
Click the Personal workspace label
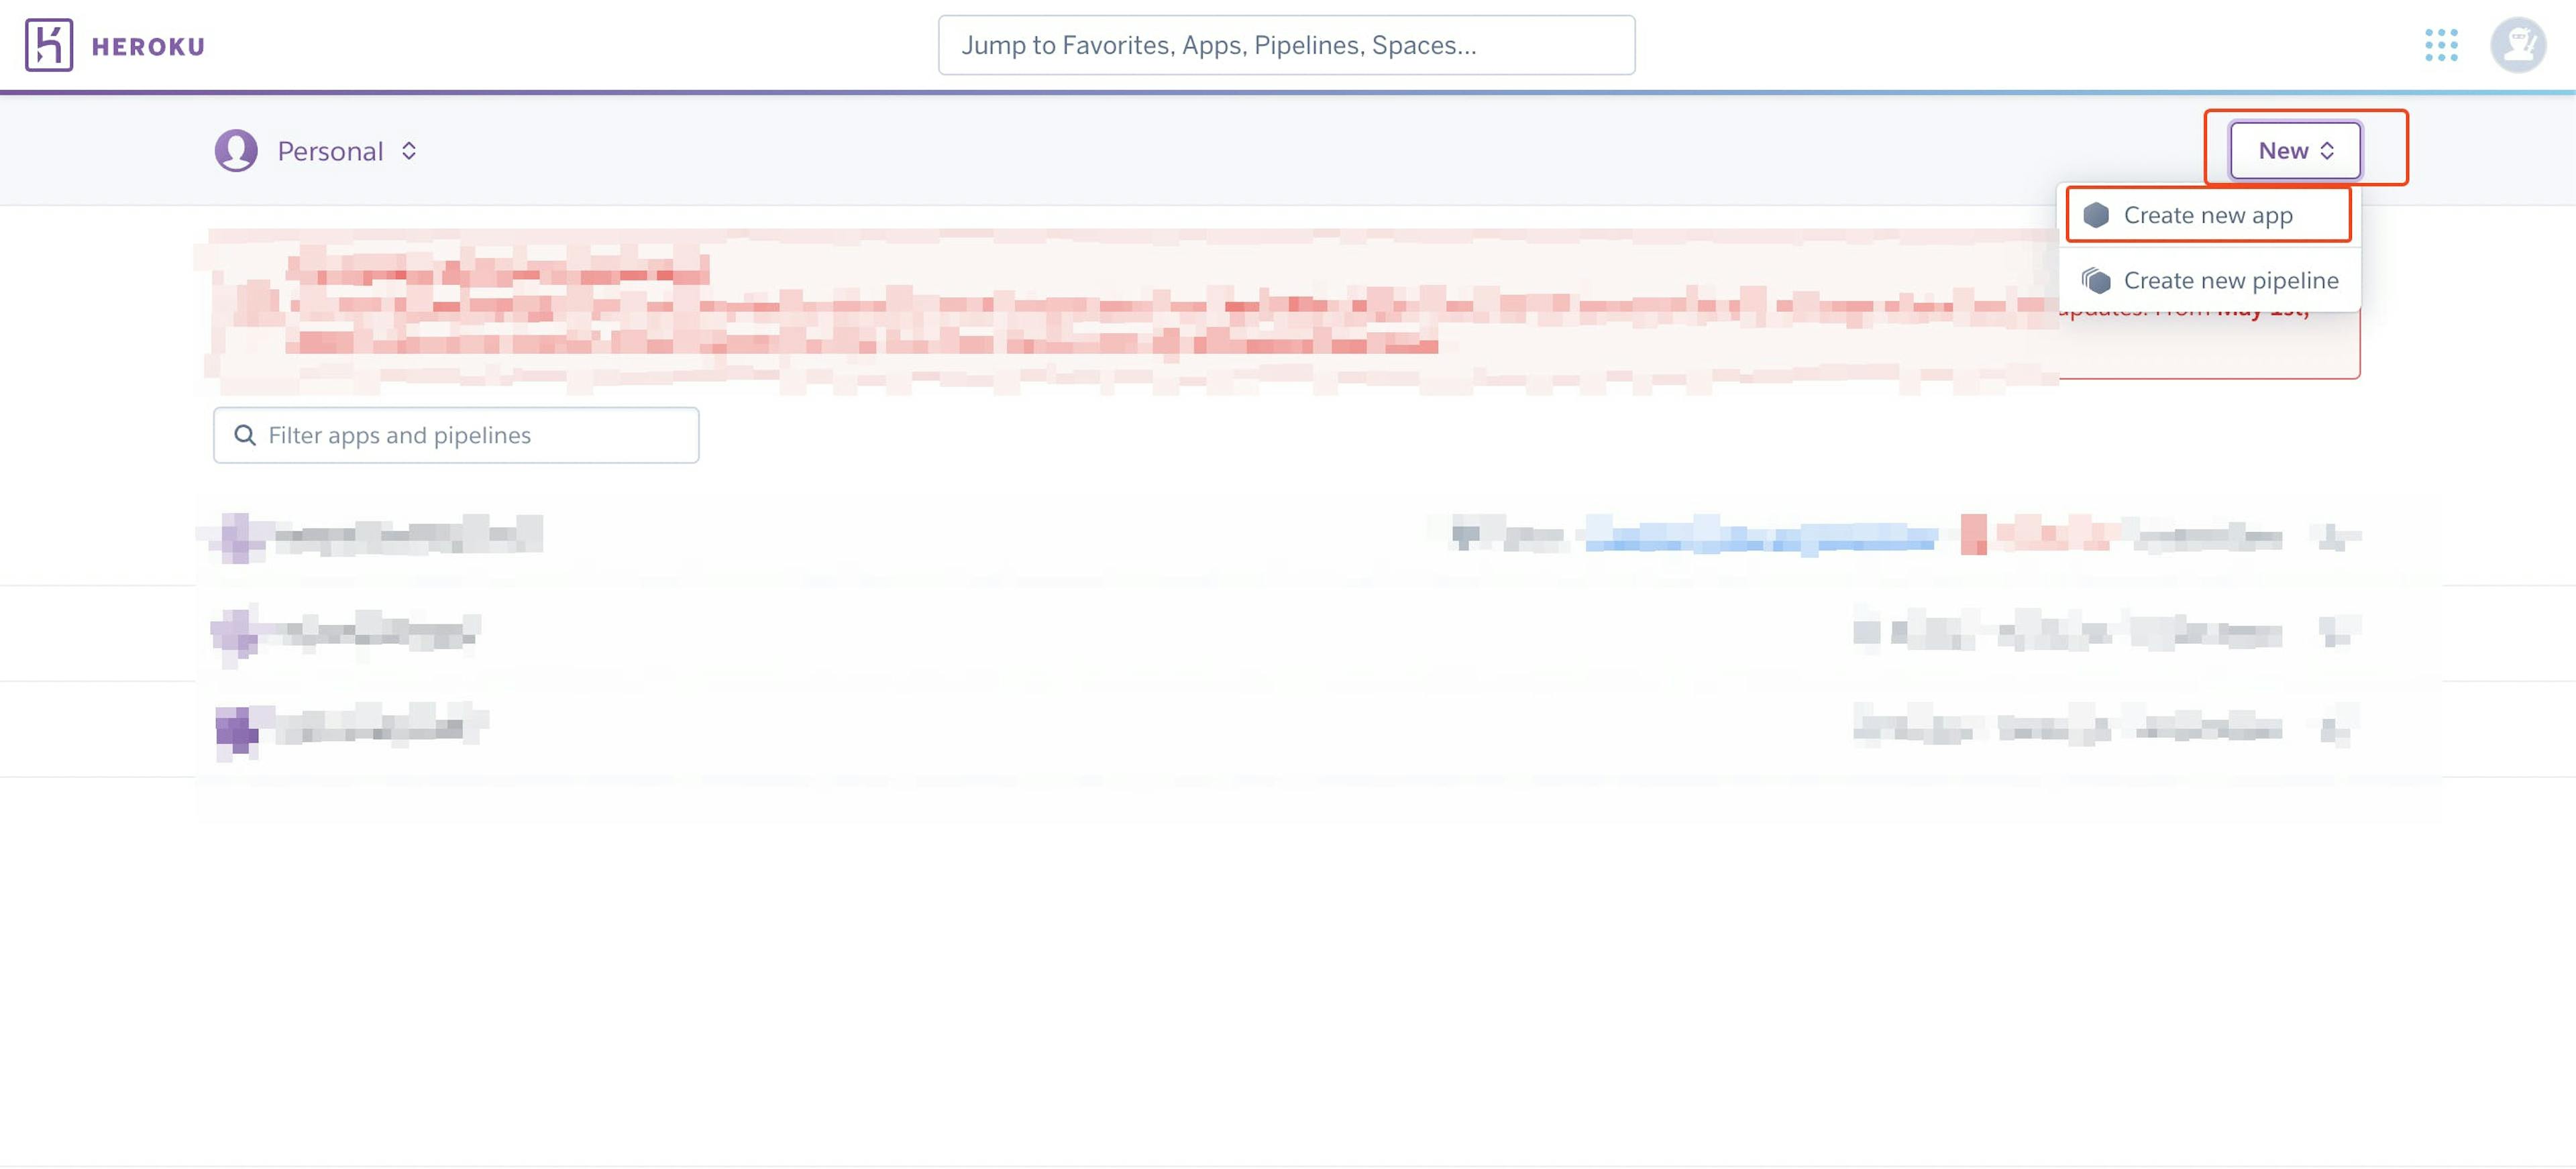(x=329, y=150)
